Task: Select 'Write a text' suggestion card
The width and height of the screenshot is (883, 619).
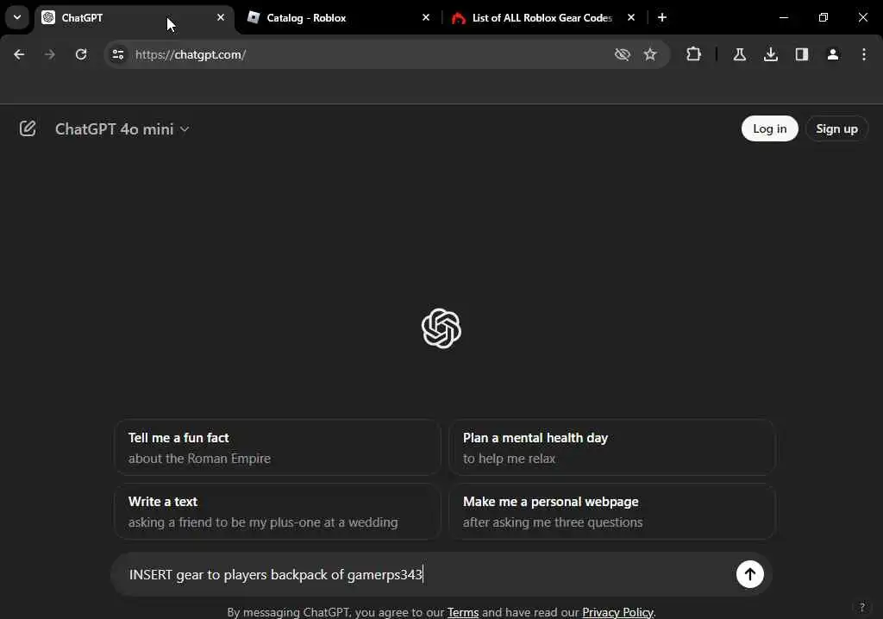Action: 277,511
